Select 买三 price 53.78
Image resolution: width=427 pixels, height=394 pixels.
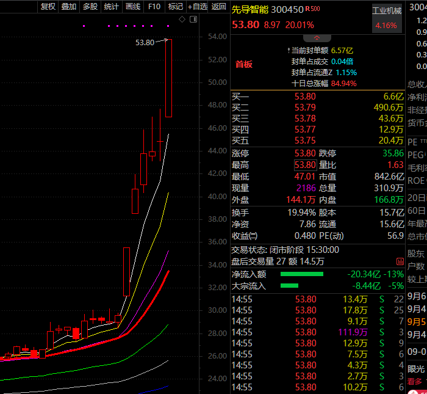[x=305, y=119]
